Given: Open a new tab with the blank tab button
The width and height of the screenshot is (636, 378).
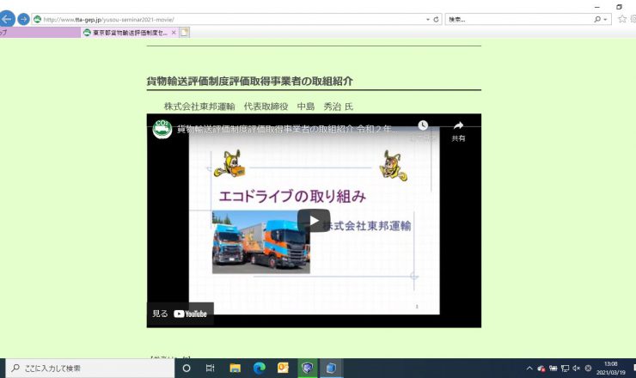Looking at the screenshot, I should click(184, 33).
